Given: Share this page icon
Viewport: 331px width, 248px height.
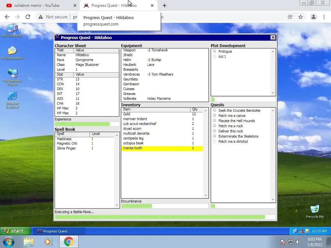Looking at the screenshot, I should coord(290,17).
